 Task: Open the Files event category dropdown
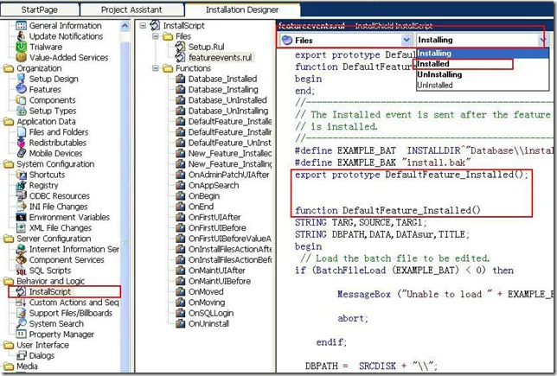[x=407, y=40]
